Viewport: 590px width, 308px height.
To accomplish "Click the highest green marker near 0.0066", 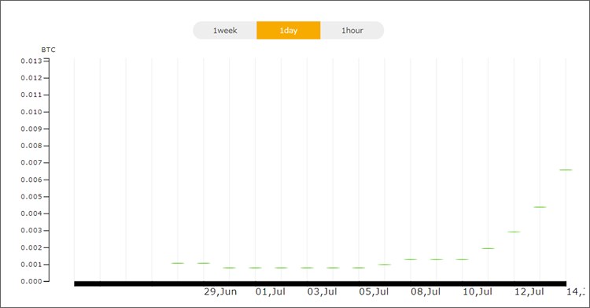I will tap(566, 170).
